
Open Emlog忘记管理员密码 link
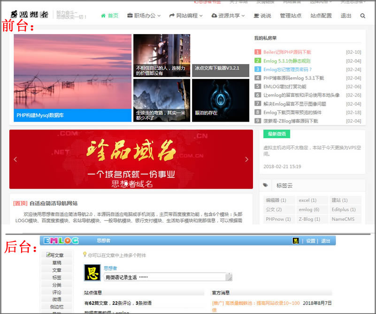287,70
